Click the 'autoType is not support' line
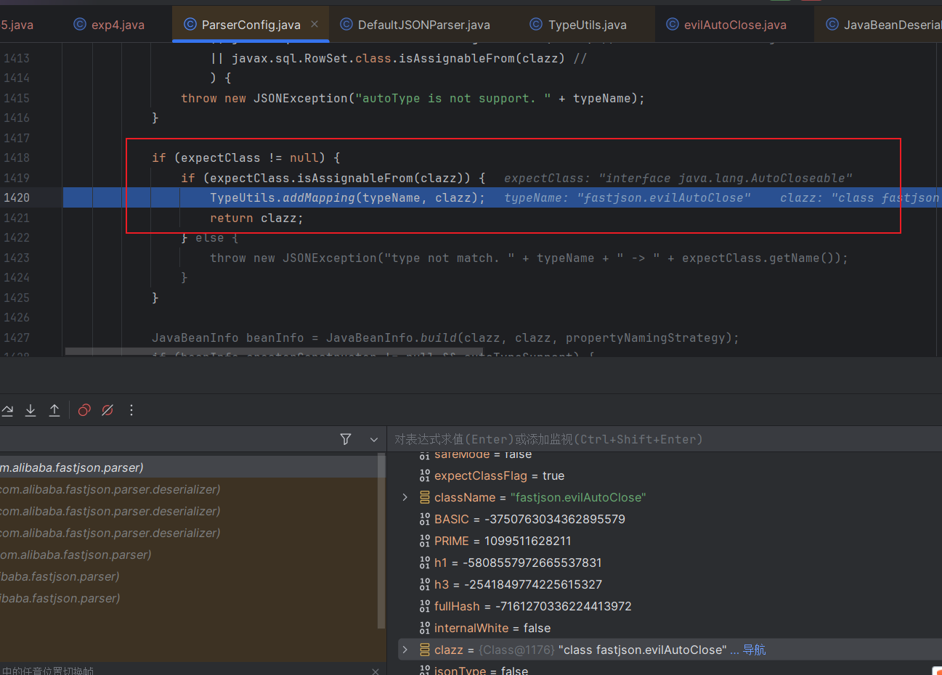Screen dimensions: 942x675 pyautogui.click(x=413, y=98)
